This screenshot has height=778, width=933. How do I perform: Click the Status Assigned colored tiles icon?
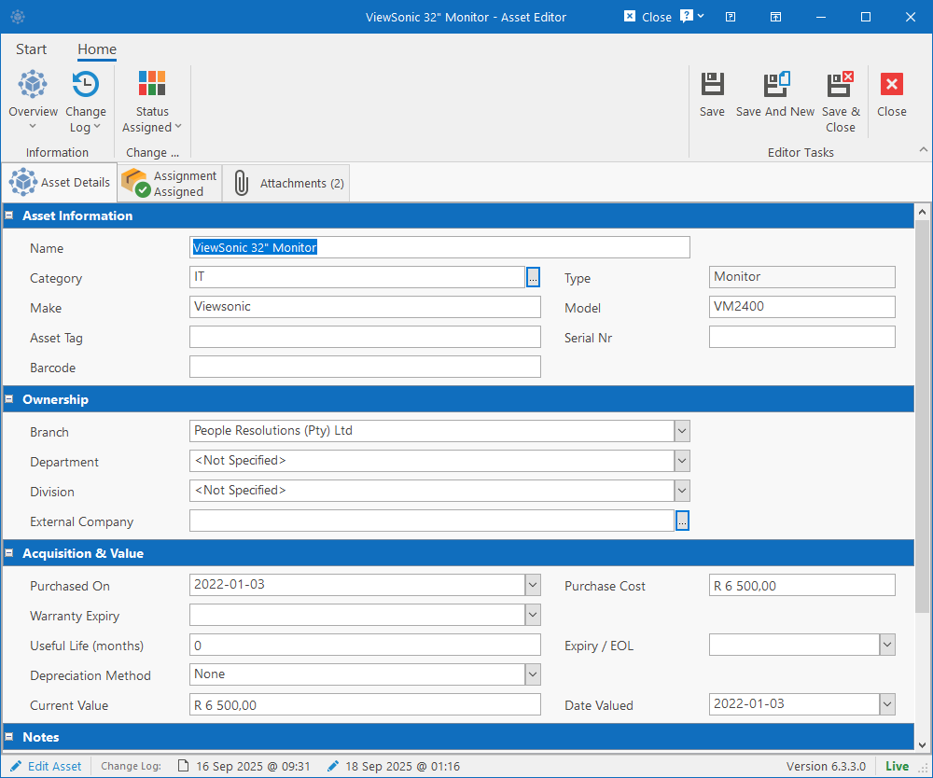152,83
